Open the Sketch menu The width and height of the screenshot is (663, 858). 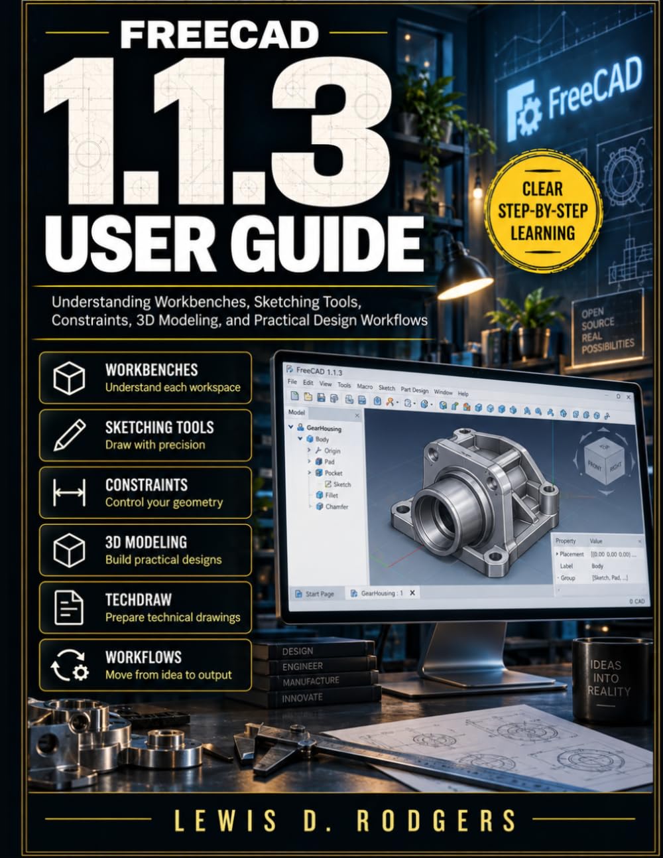point(387,388)
